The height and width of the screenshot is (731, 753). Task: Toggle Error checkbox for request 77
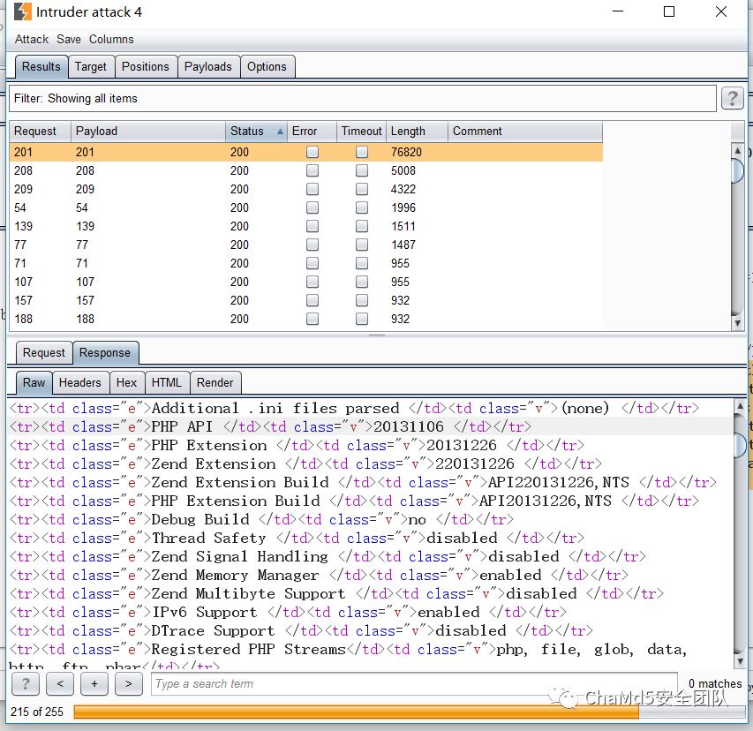(312, 245)
